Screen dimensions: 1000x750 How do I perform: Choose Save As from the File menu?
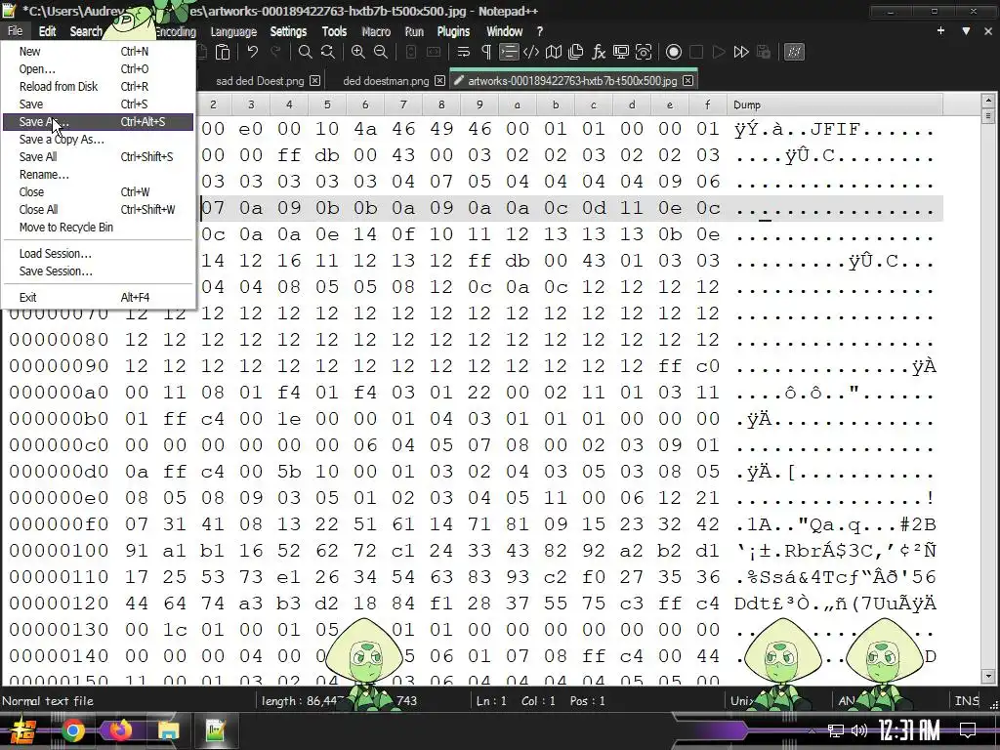[98, 122]
